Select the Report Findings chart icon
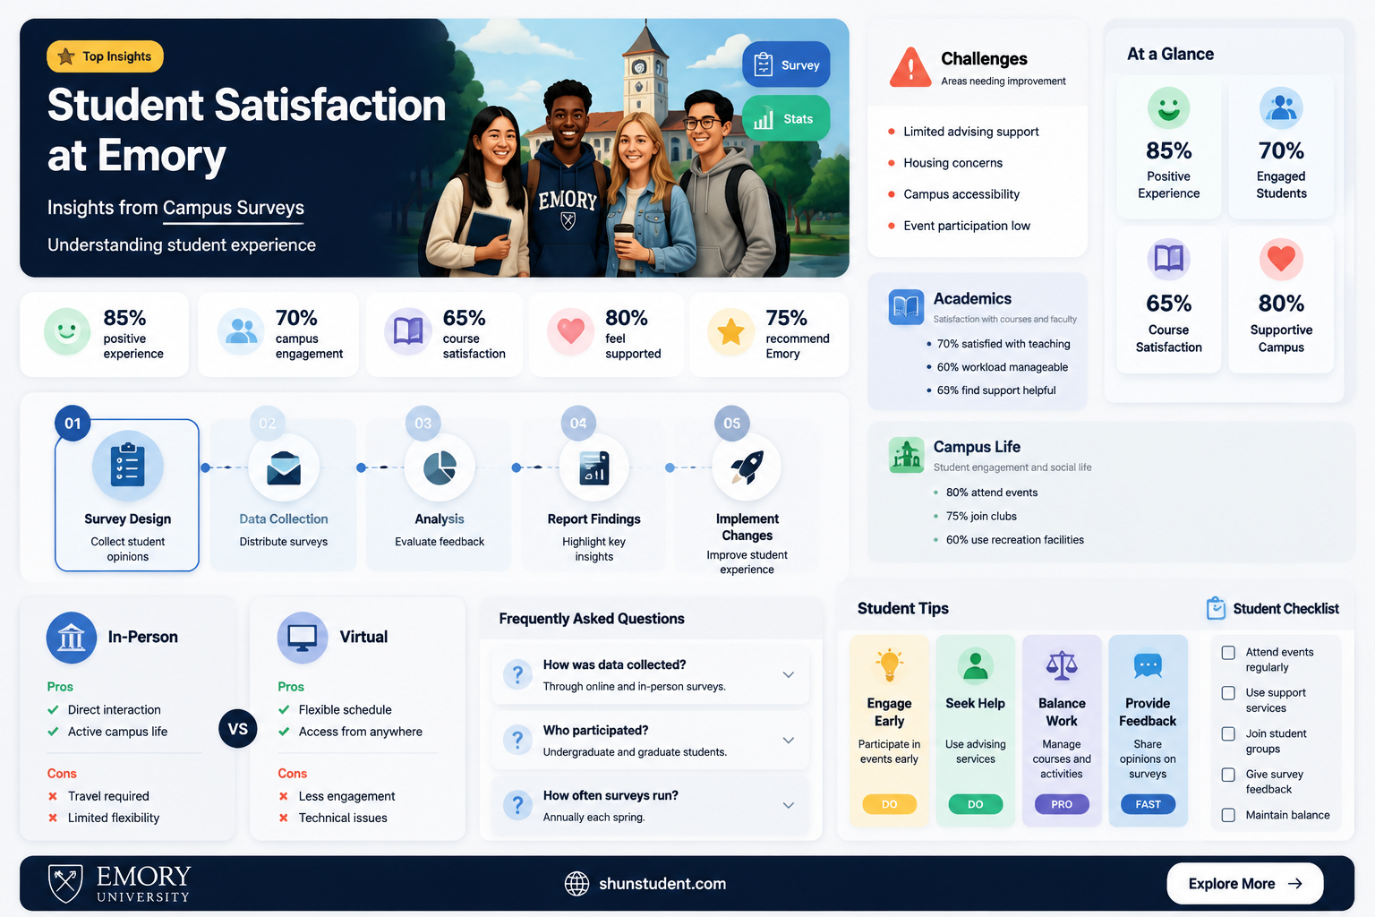 click(x=594, y=467)
